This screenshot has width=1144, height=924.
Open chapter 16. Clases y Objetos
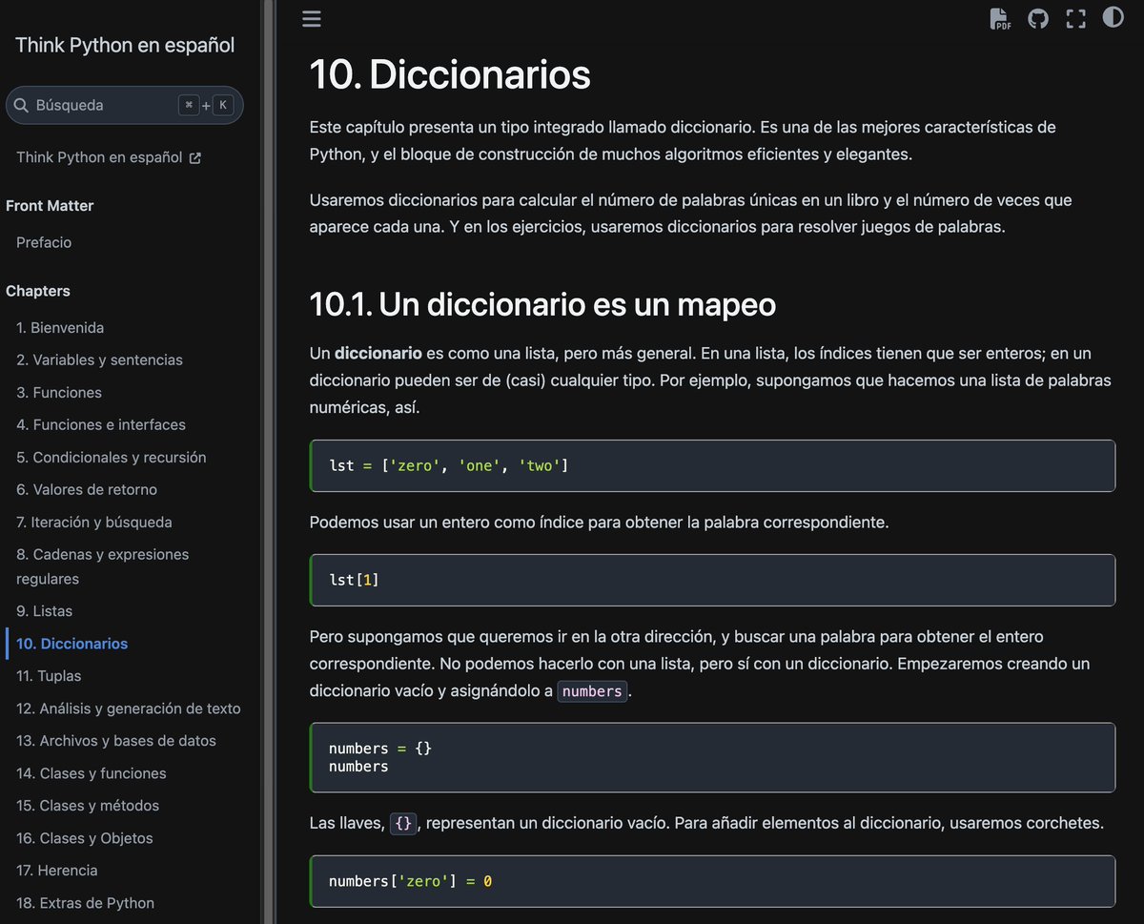click(85, 838)
